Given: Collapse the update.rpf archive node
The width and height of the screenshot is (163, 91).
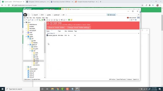Looking at the screenshot, I should pyautogui.click(x=28, y=45).
